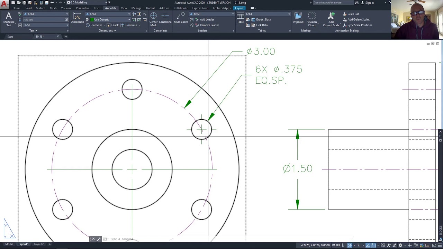Click the Multileader tool
The width and height of the screenshot is (443, 249).
[181, 18]
